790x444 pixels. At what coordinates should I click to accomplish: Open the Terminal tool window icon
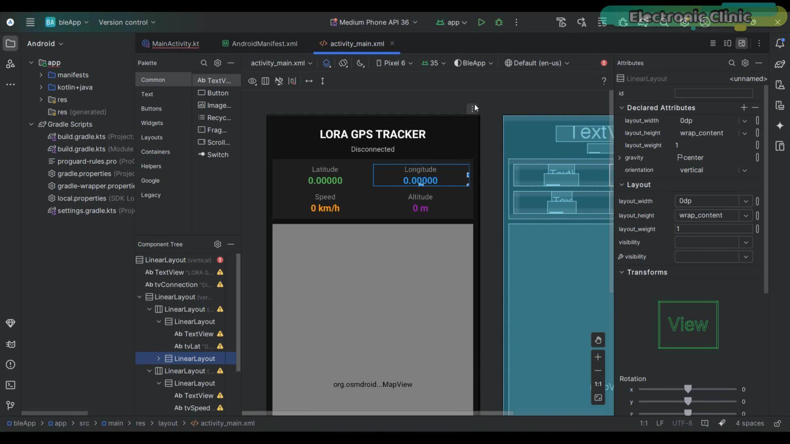tap(10, 385)
